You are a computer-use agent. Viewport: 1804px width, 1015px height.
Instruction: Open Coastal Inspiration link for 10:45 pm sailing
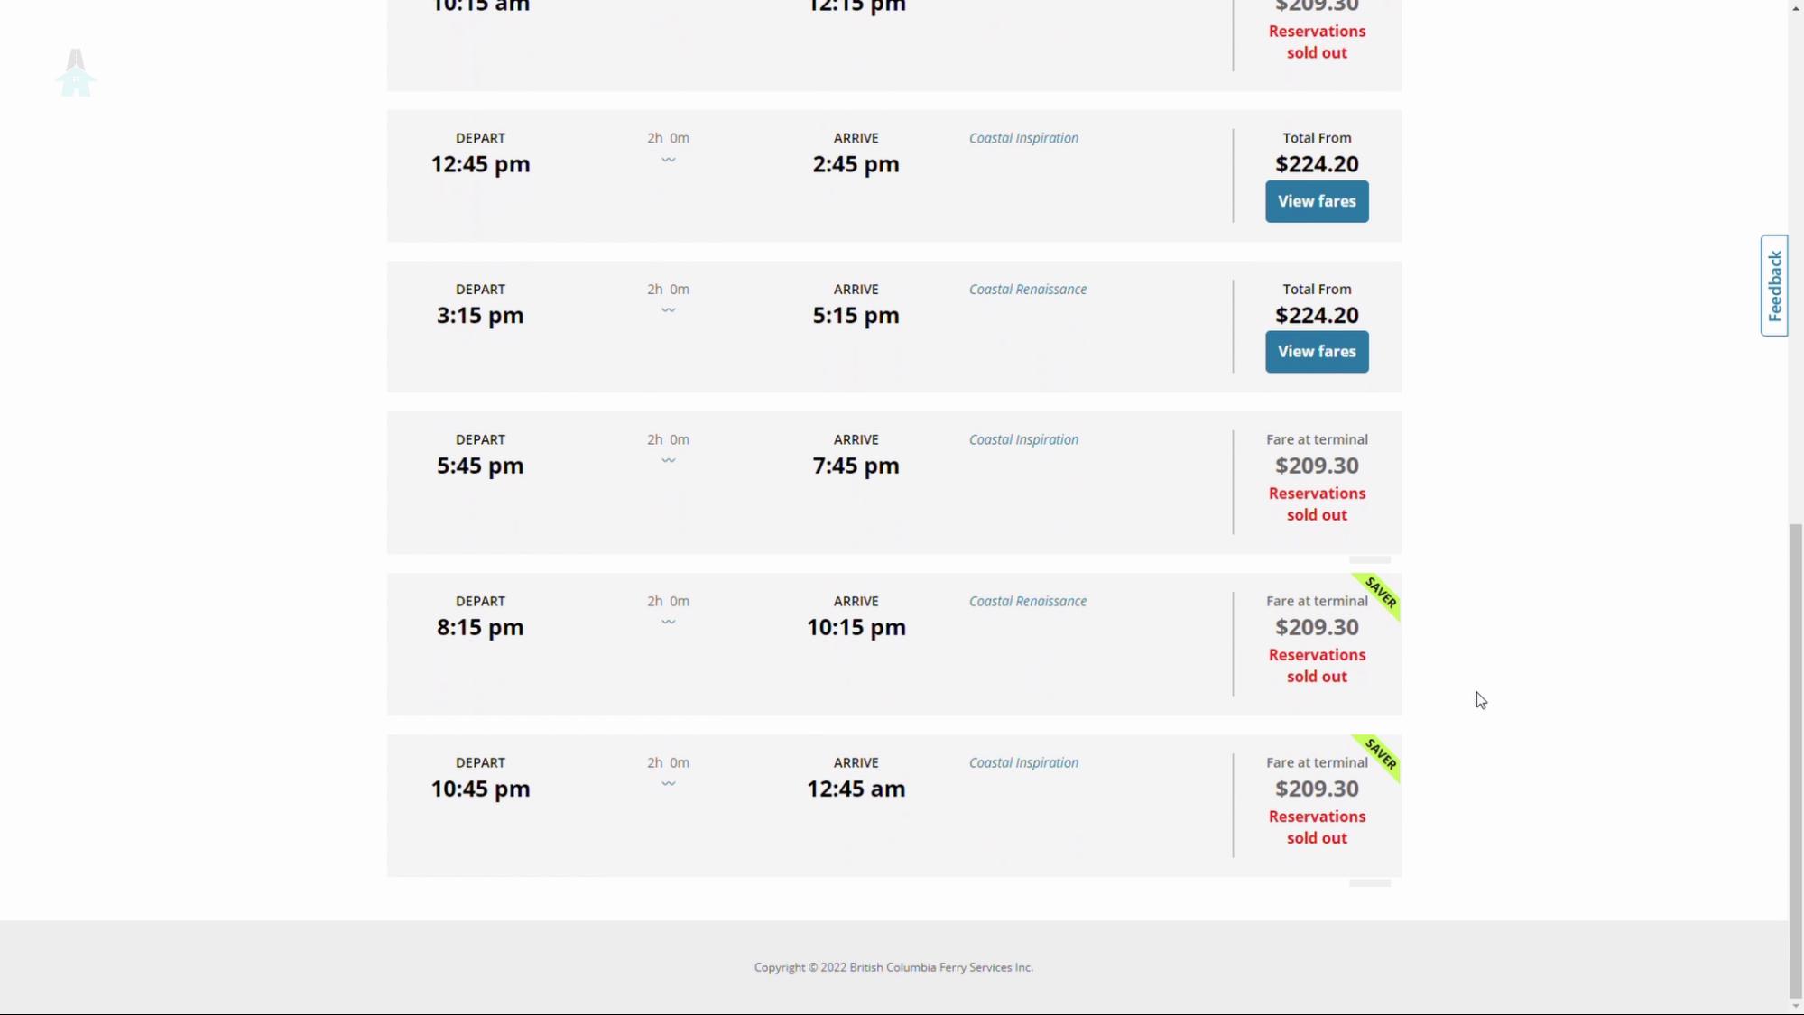1023,763
